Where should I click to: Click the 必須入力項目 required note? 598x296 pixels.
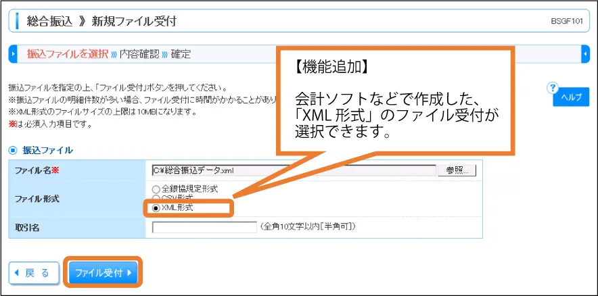[x=50, y=124]
